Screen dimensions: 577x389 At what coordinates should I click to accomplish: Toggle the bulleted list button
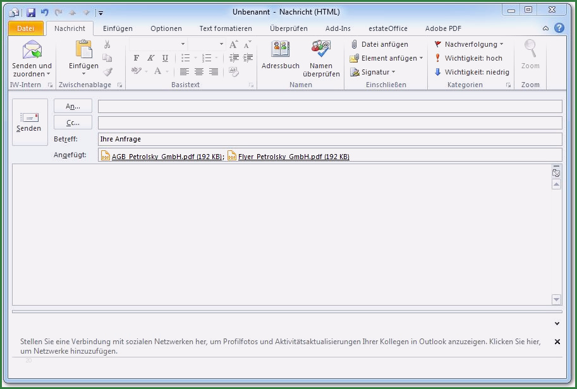[186, 58]
